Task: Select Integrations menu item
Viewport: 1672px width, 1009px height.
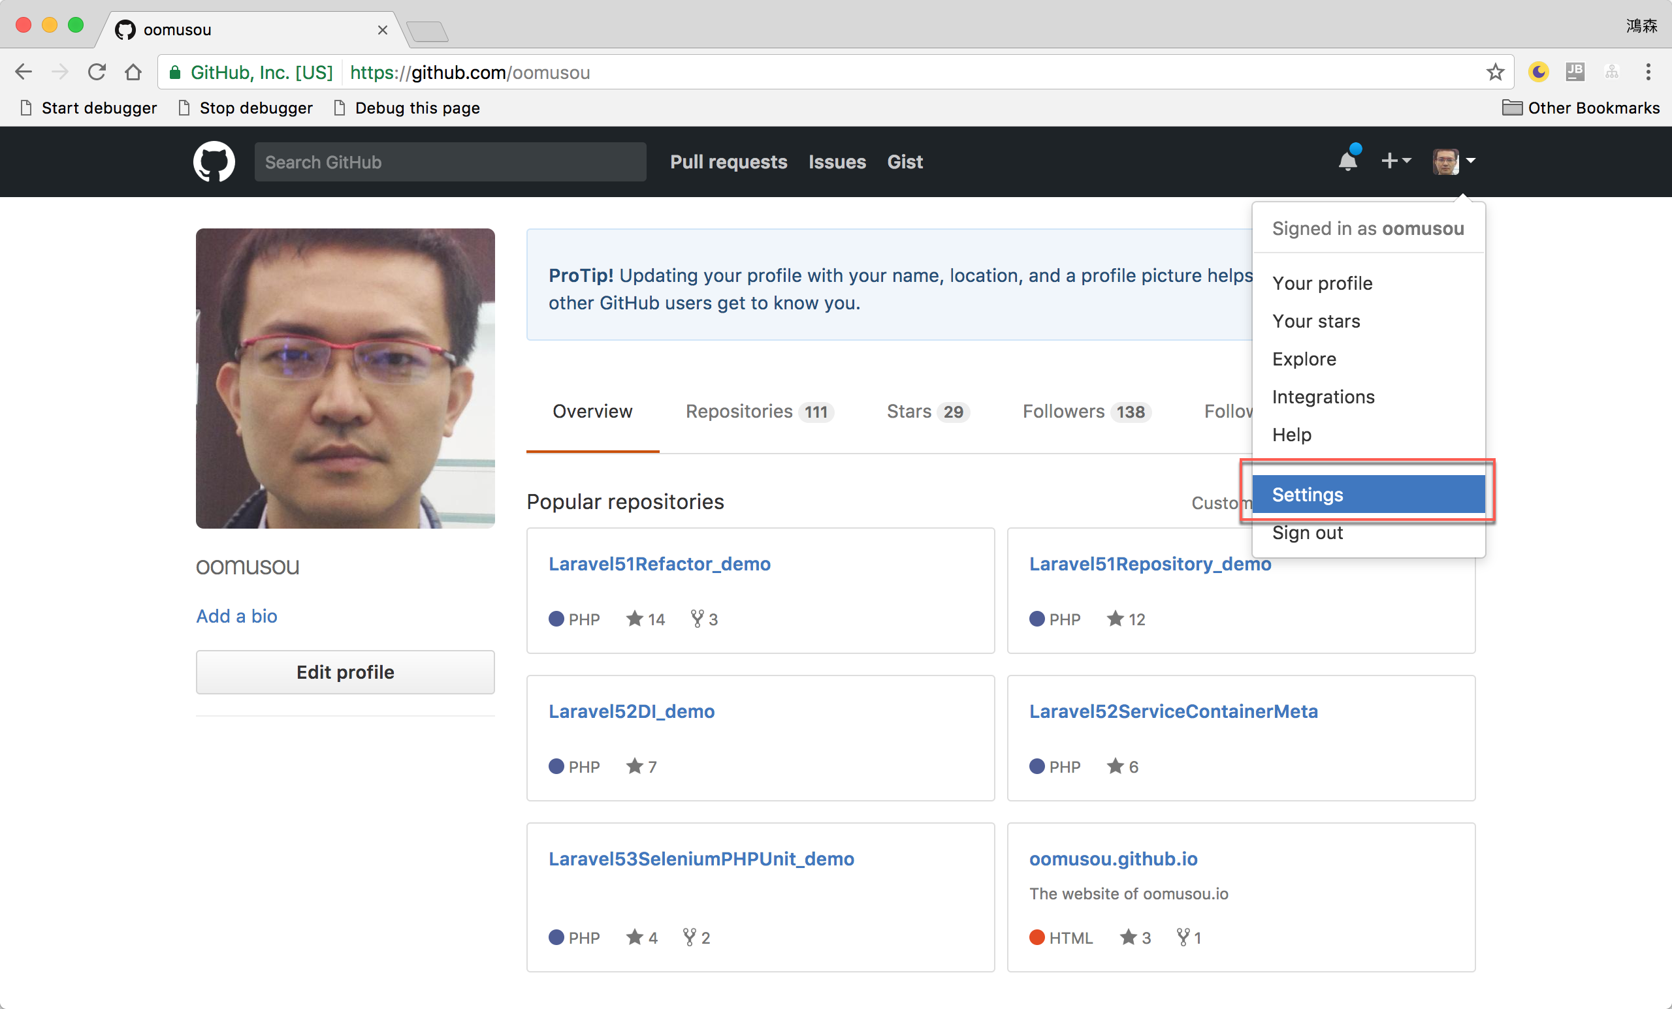Action: [x=1369, y=397]
